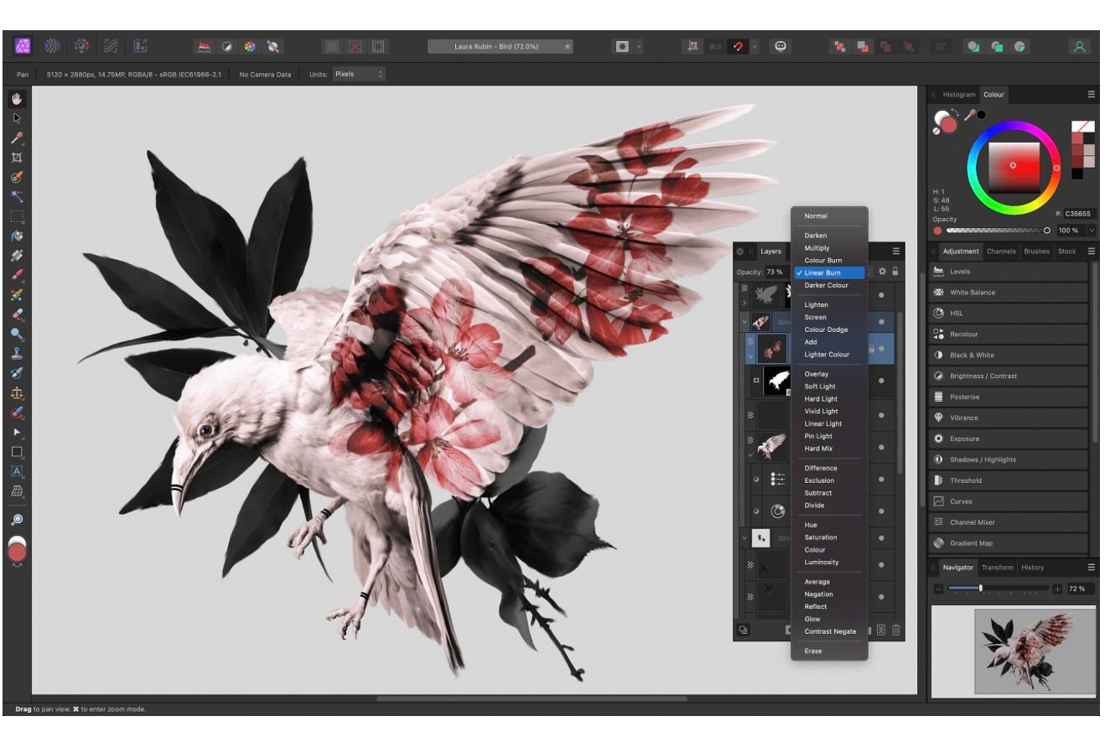Click the Deselect icon with red X
The image size is (1105, 737).
[x=355, y=47]
